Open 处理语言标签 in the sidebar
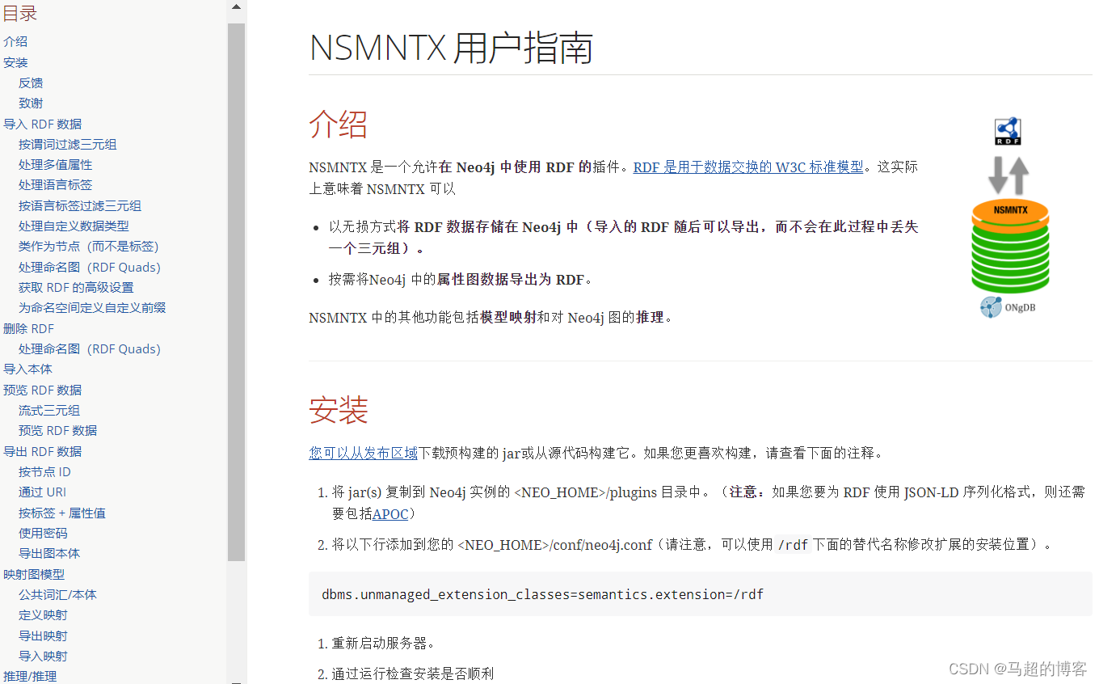Viewport: 1099px width, 684px height. tap(56, 185)
